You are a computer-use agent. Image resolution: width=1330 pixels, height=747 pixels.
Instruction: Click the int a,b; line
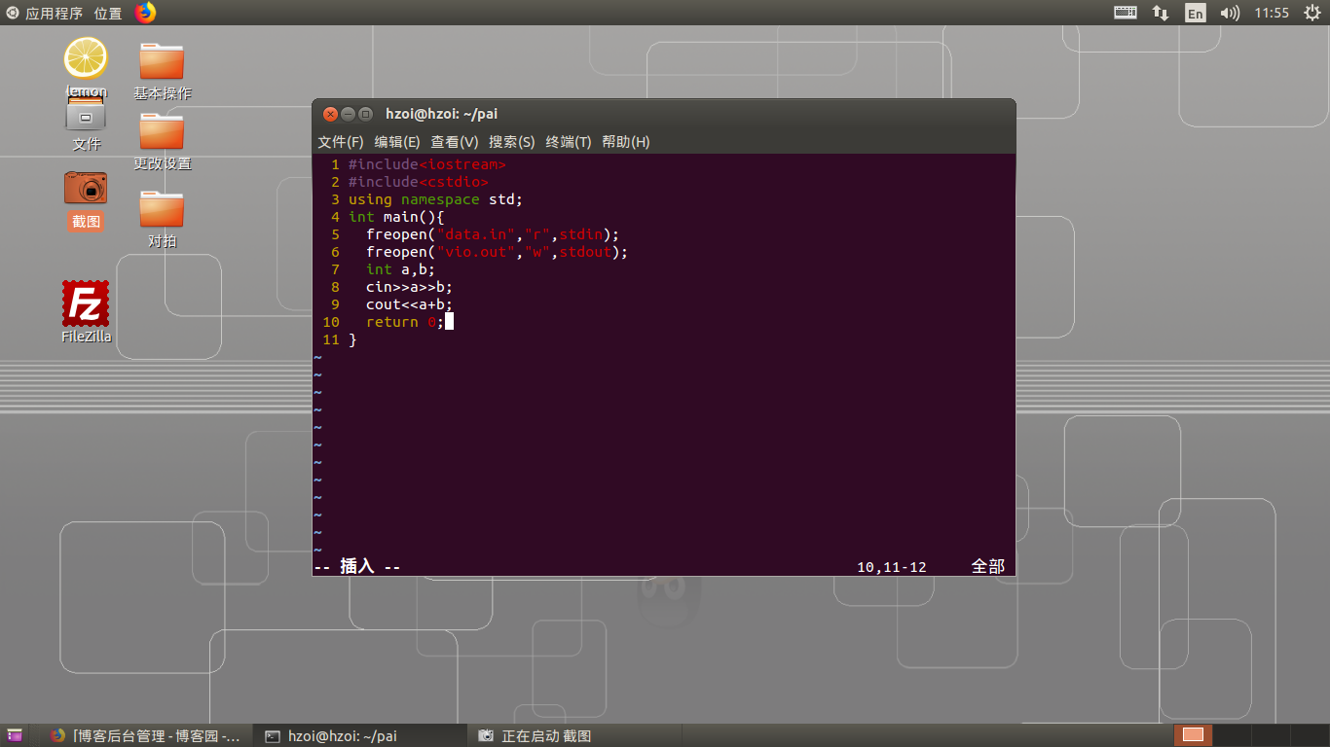[401, 269]
